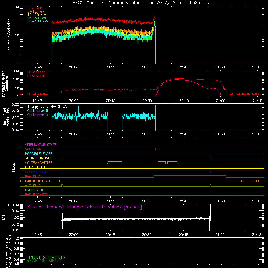268x268 pixels.
Task: Click the count-rate peak at the end of data
Action: (x=155, y=16)
